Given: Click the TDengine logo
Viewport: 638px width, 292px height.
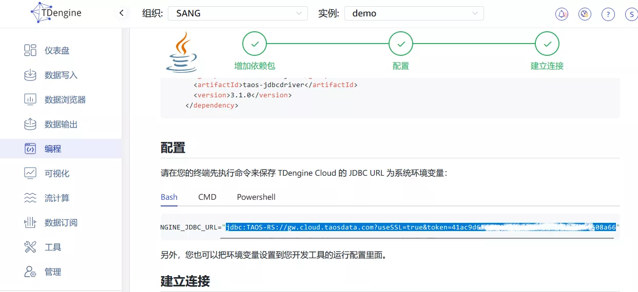Looking at the screenshot, I should tap(56, 13).
